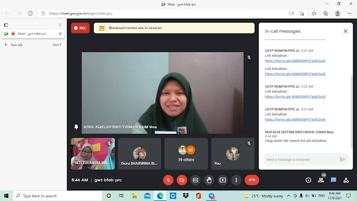Refresh the page
357x201 pixels.
[30, 13]
